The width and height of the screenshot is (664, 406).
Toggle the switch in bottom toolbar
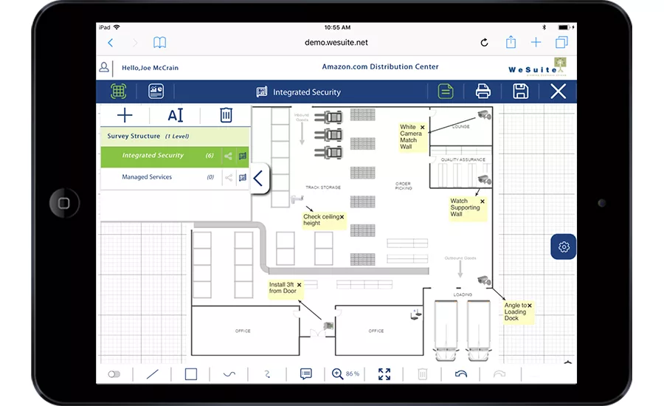pos(114,374)
